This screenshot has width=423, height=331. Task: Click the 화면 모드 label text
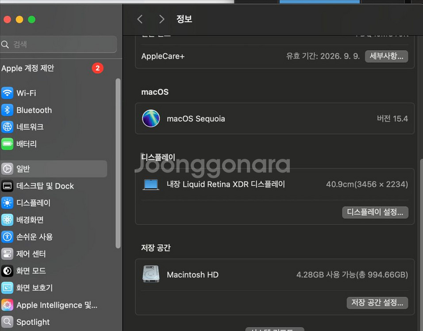tap(31, 271)
